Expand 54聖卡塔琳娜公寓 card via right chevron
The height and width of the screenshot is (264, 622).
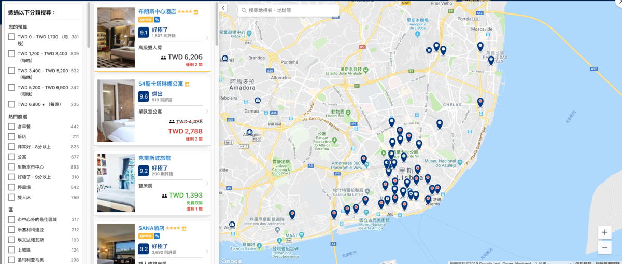click(x=207, y=111)
